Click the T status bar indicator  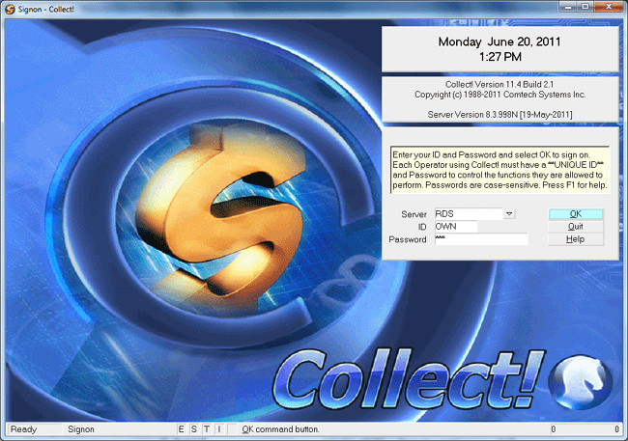pyautogui.click(x=206, y=429)
